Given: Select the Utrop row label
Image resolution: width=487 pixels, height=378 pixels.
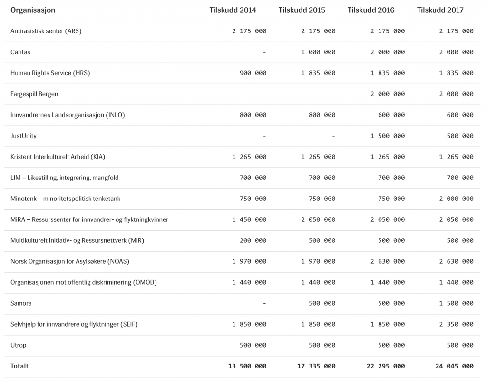Looking at the screenshot, I should (x=19, y=345).
